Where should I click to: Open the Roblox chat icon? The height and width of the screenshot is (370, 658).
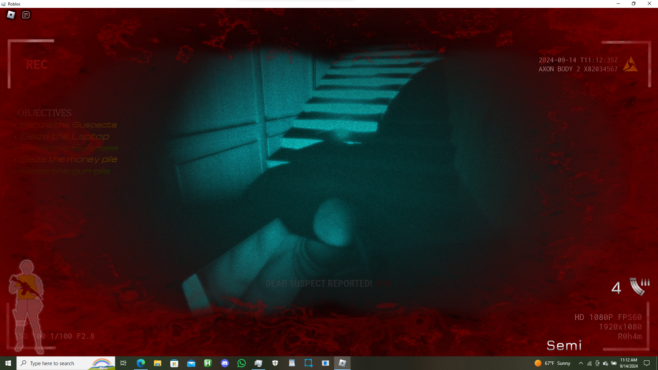click(x=26, y=15)
